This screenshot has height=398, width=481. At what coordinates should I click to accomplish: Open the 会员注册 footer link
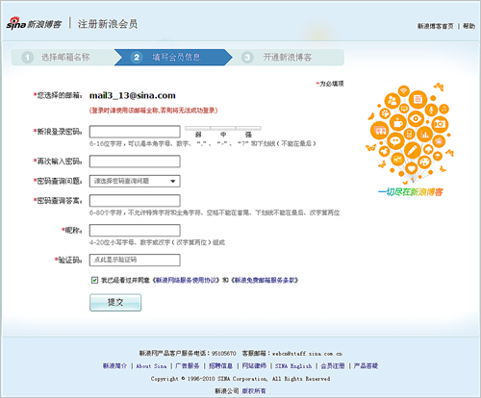tap(333, 365)
